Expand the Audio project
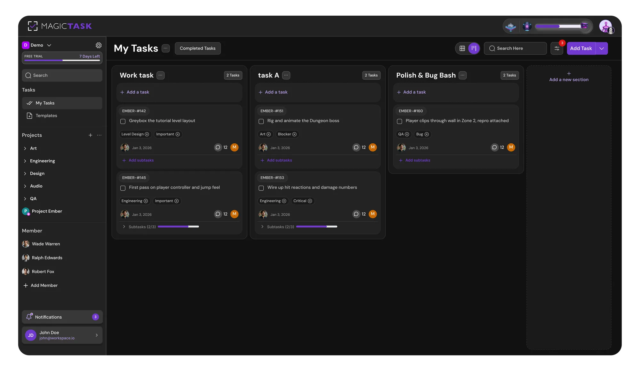Screen dimensions: 640x376 pyautogui.click(x=25, y=186)
